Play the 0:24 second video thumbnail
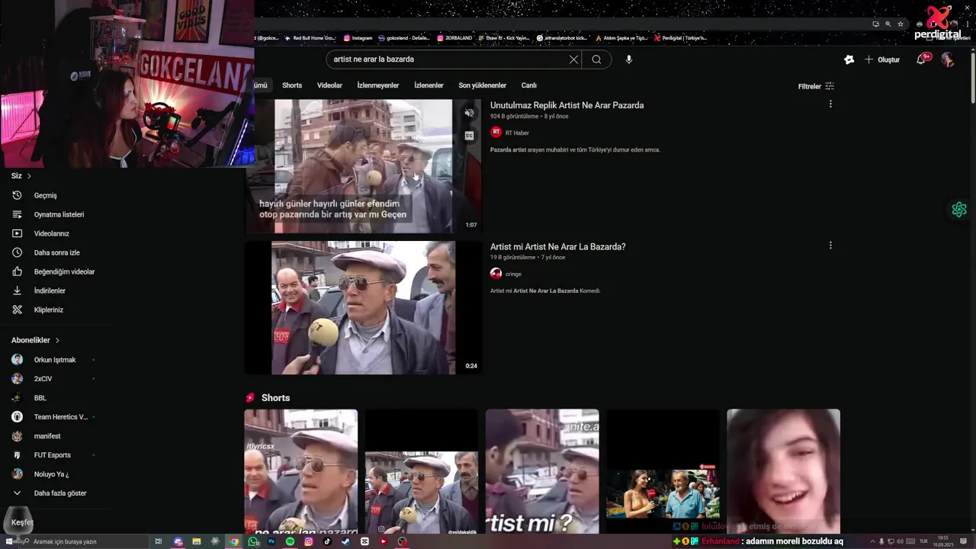 point(363,307)
